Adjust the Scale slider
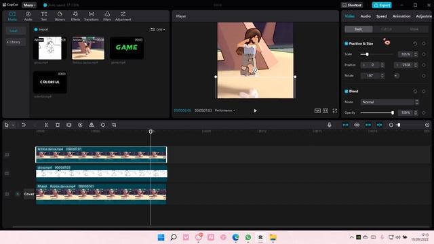 pyautogui.click(x=377, y=54)
